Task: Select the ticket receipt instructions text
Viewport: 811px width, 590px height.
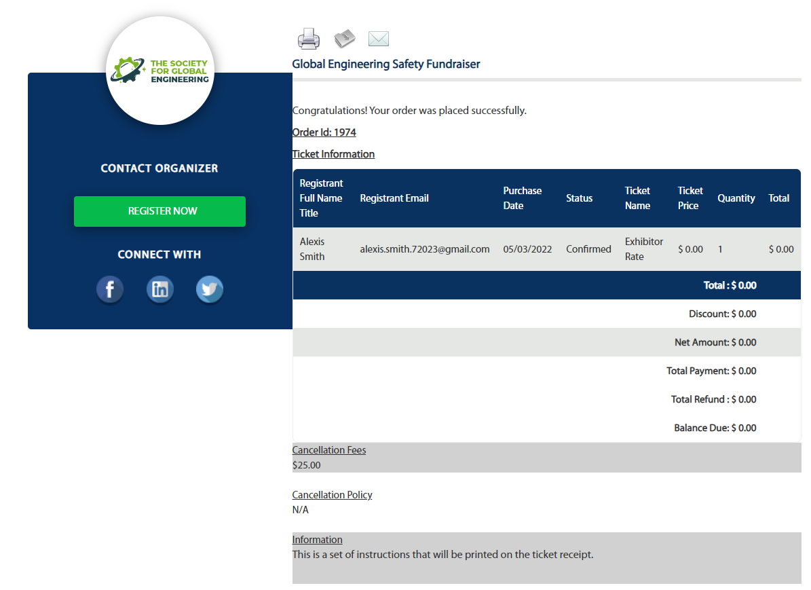Action: (x=442, y=555)
